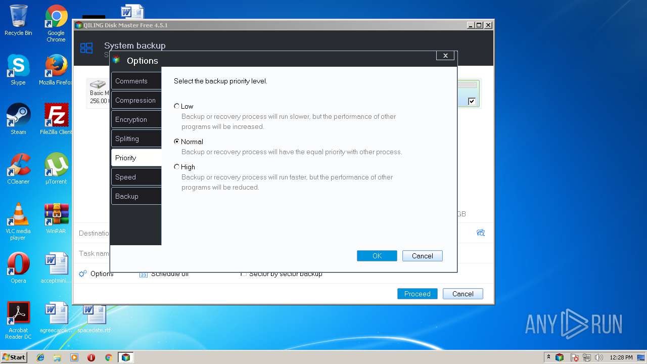The height and width of the screenshot is (364, 647).
Task: Click Proceed in System backup window
Action: pos(418,294)
